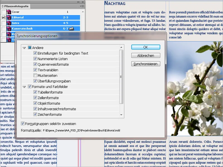Uncheck Inhaltsverzeichnisformate

pos(35,109)
